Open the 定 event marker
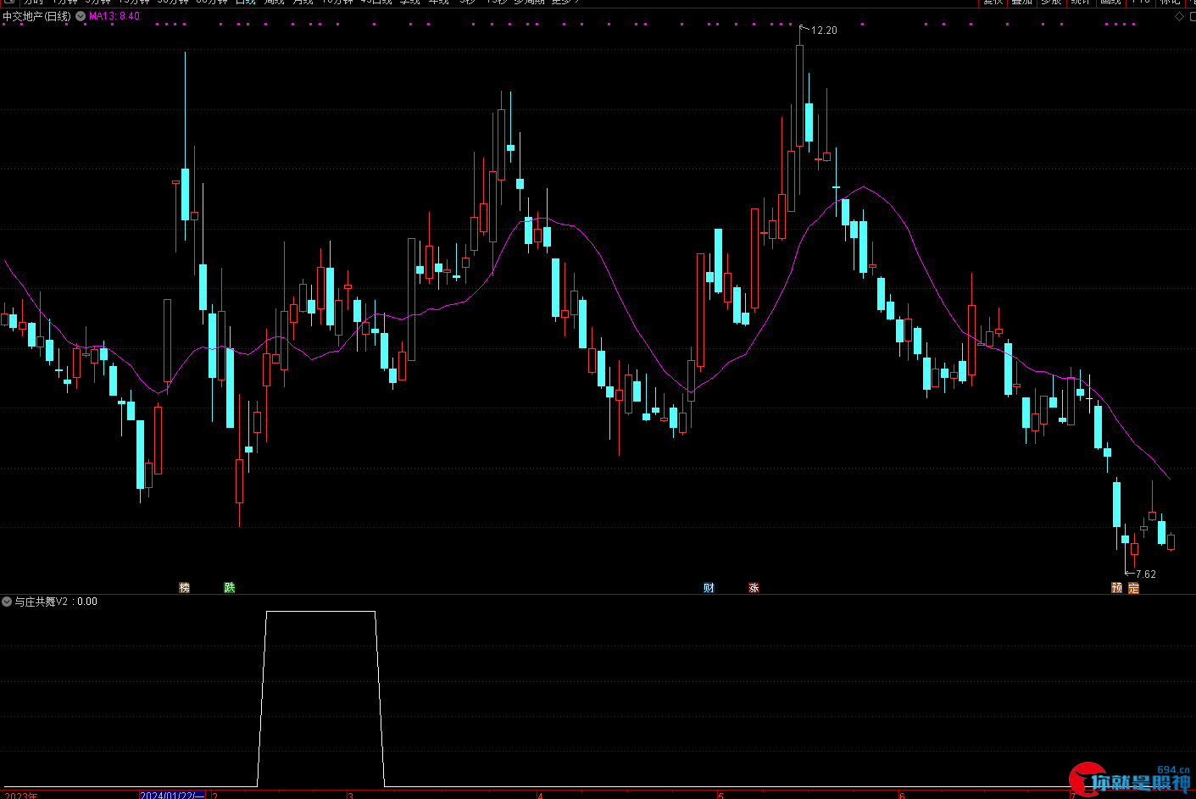Screen dimensions: 1196x799 (x=1134, y=587)
